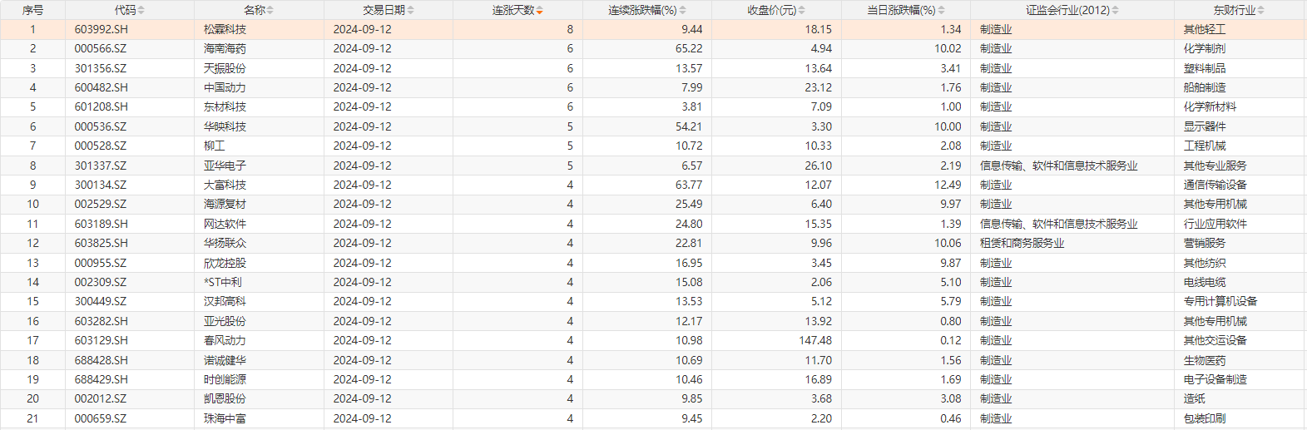Image resolution: width=1307 pixels, height=430 pixels.
Task: Click 化学制剂 industry link
Action: (1205, 48)
